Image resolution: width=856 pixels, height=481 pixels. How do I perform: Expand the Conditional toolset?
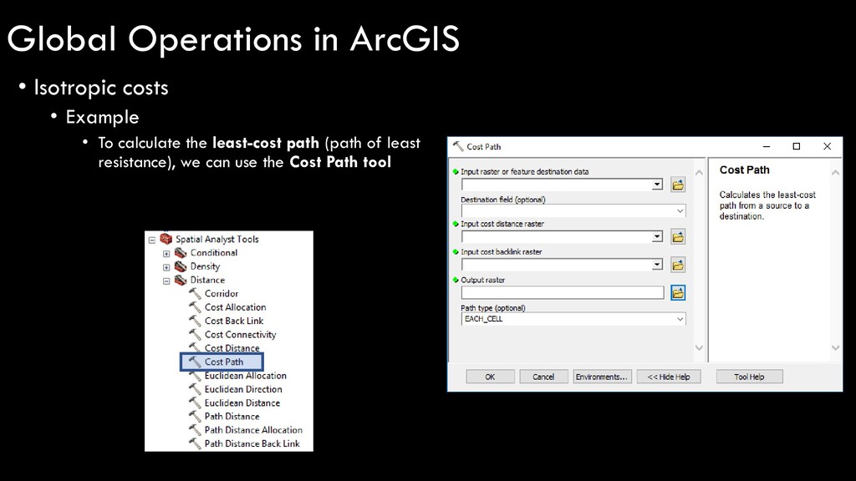[166, 254]
